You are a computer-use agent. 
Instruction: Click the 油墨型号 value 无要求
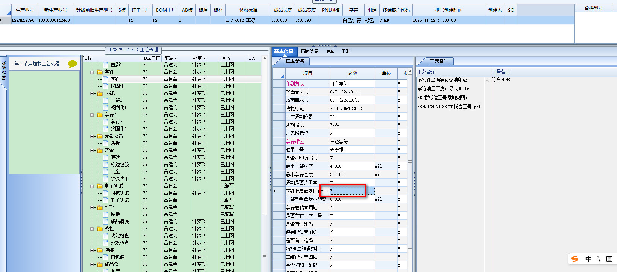point(352,150)
